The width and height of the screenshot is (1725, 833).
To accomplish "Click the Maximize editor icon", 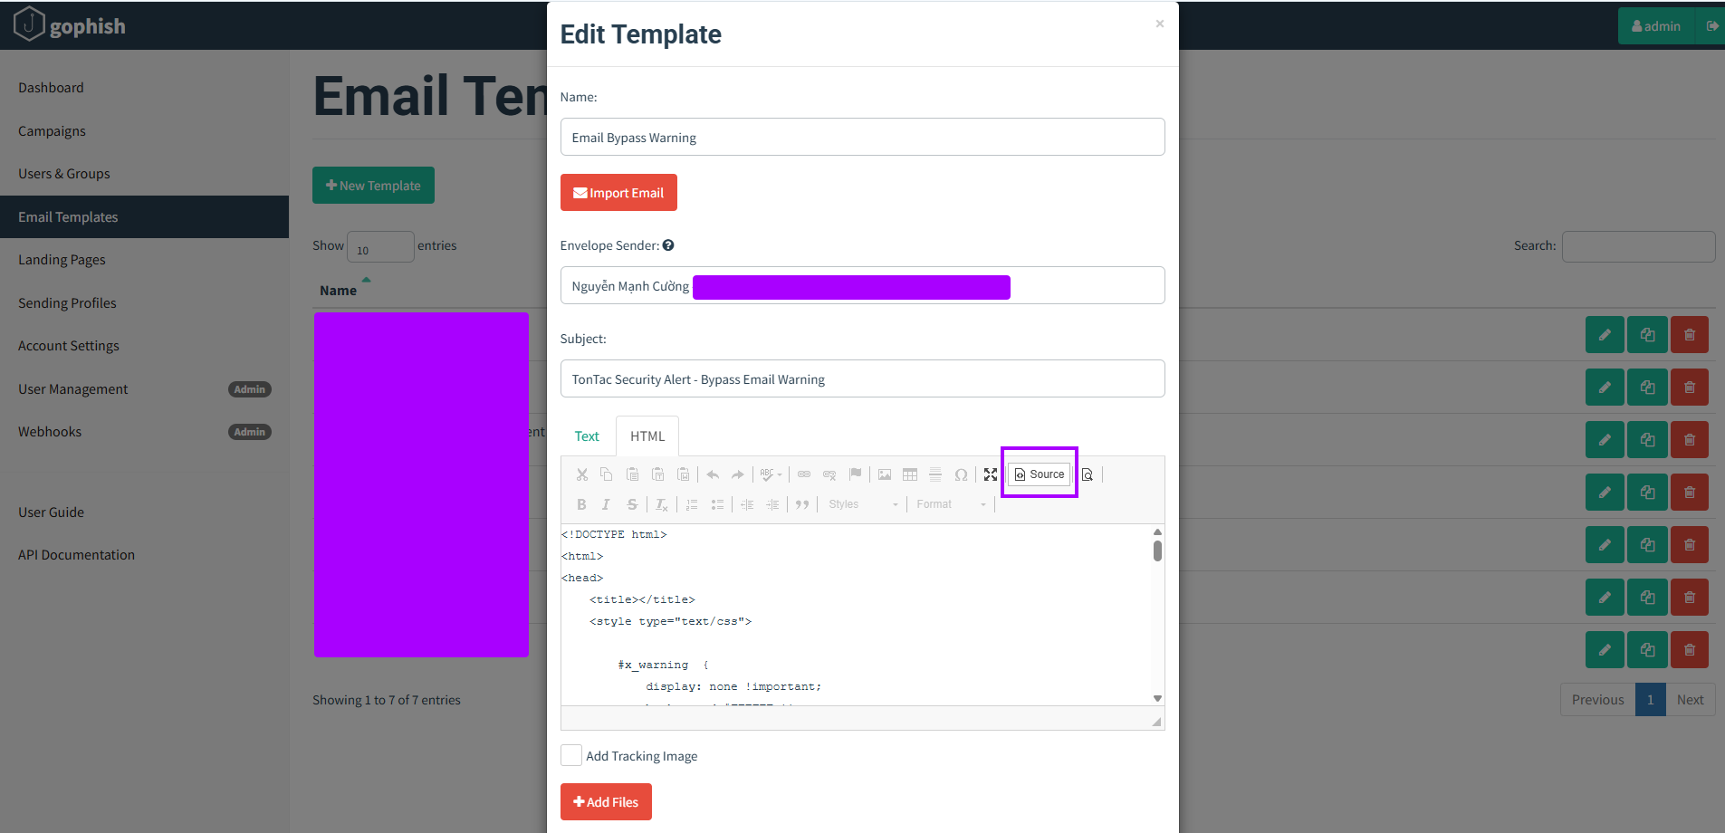I will pos(991,474).
